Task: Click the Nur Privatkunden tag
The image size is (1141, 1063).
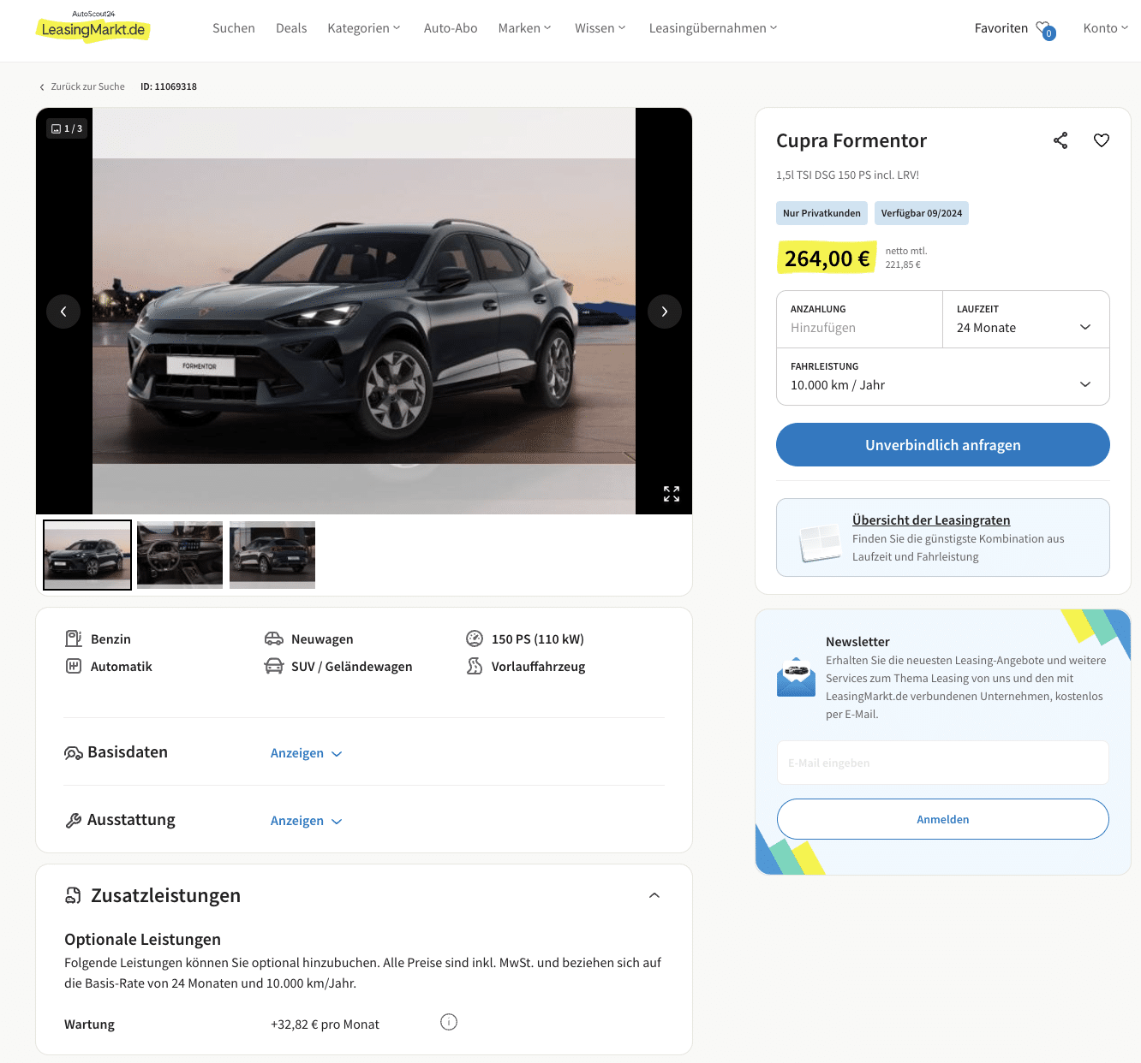Action: click(821, 213)
